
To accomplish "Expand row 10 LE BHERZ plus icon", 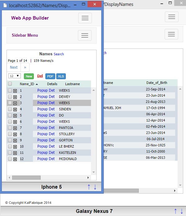I will 15,147.
